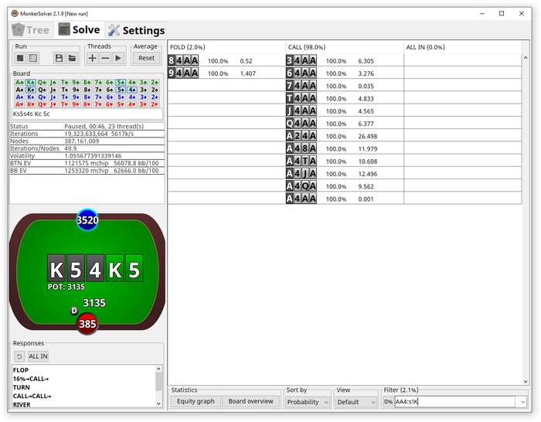This screenshot has width=541, height=422.
Task: Start threads with the play arrow button
Action: pyautogui.click(x=118, y=58)
